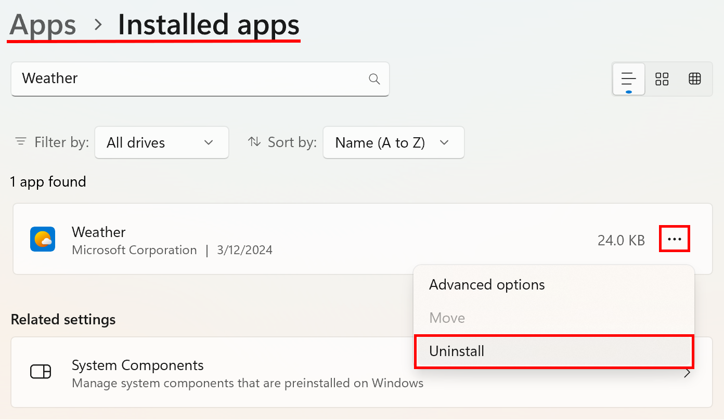Image resolution: width=724 pixels, height=420 pixels.
Task: Open the All drives filter dropdown
Action: click(x=161, y=142)
